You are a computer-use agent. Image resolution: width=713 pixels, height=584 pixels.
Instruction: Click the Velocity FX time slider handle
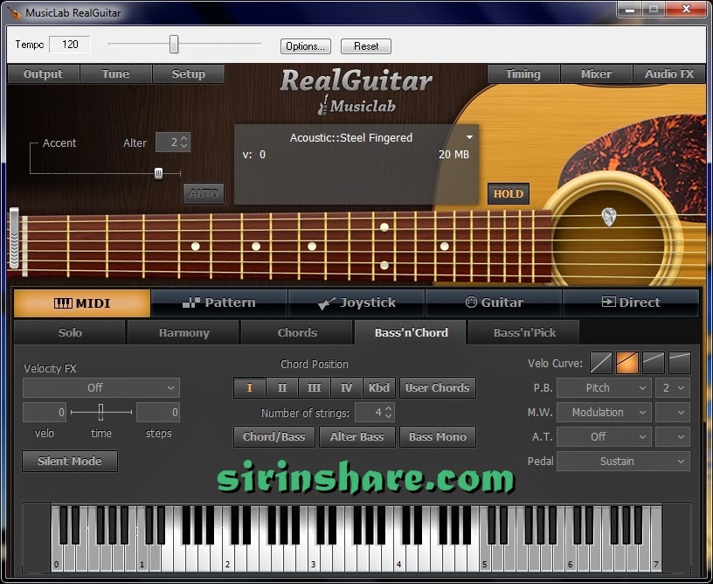(x=101, y=412)
